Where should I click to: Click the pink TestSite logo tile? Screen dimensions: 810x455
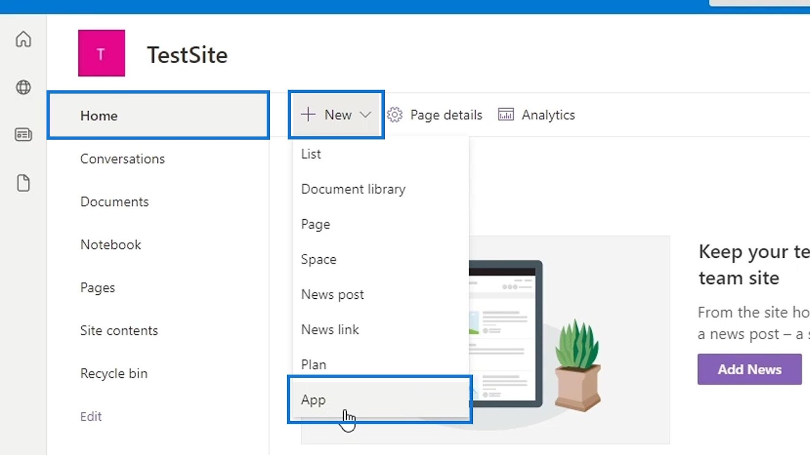point(101,53)
